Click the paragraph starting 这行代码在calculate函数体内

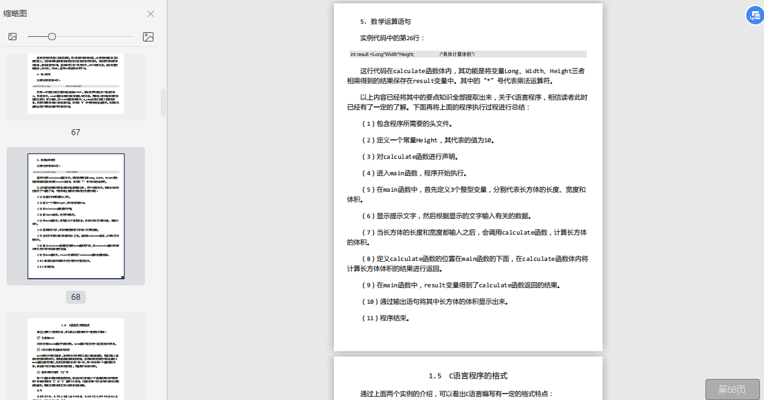pyautogui.click(x=466, y=76)
